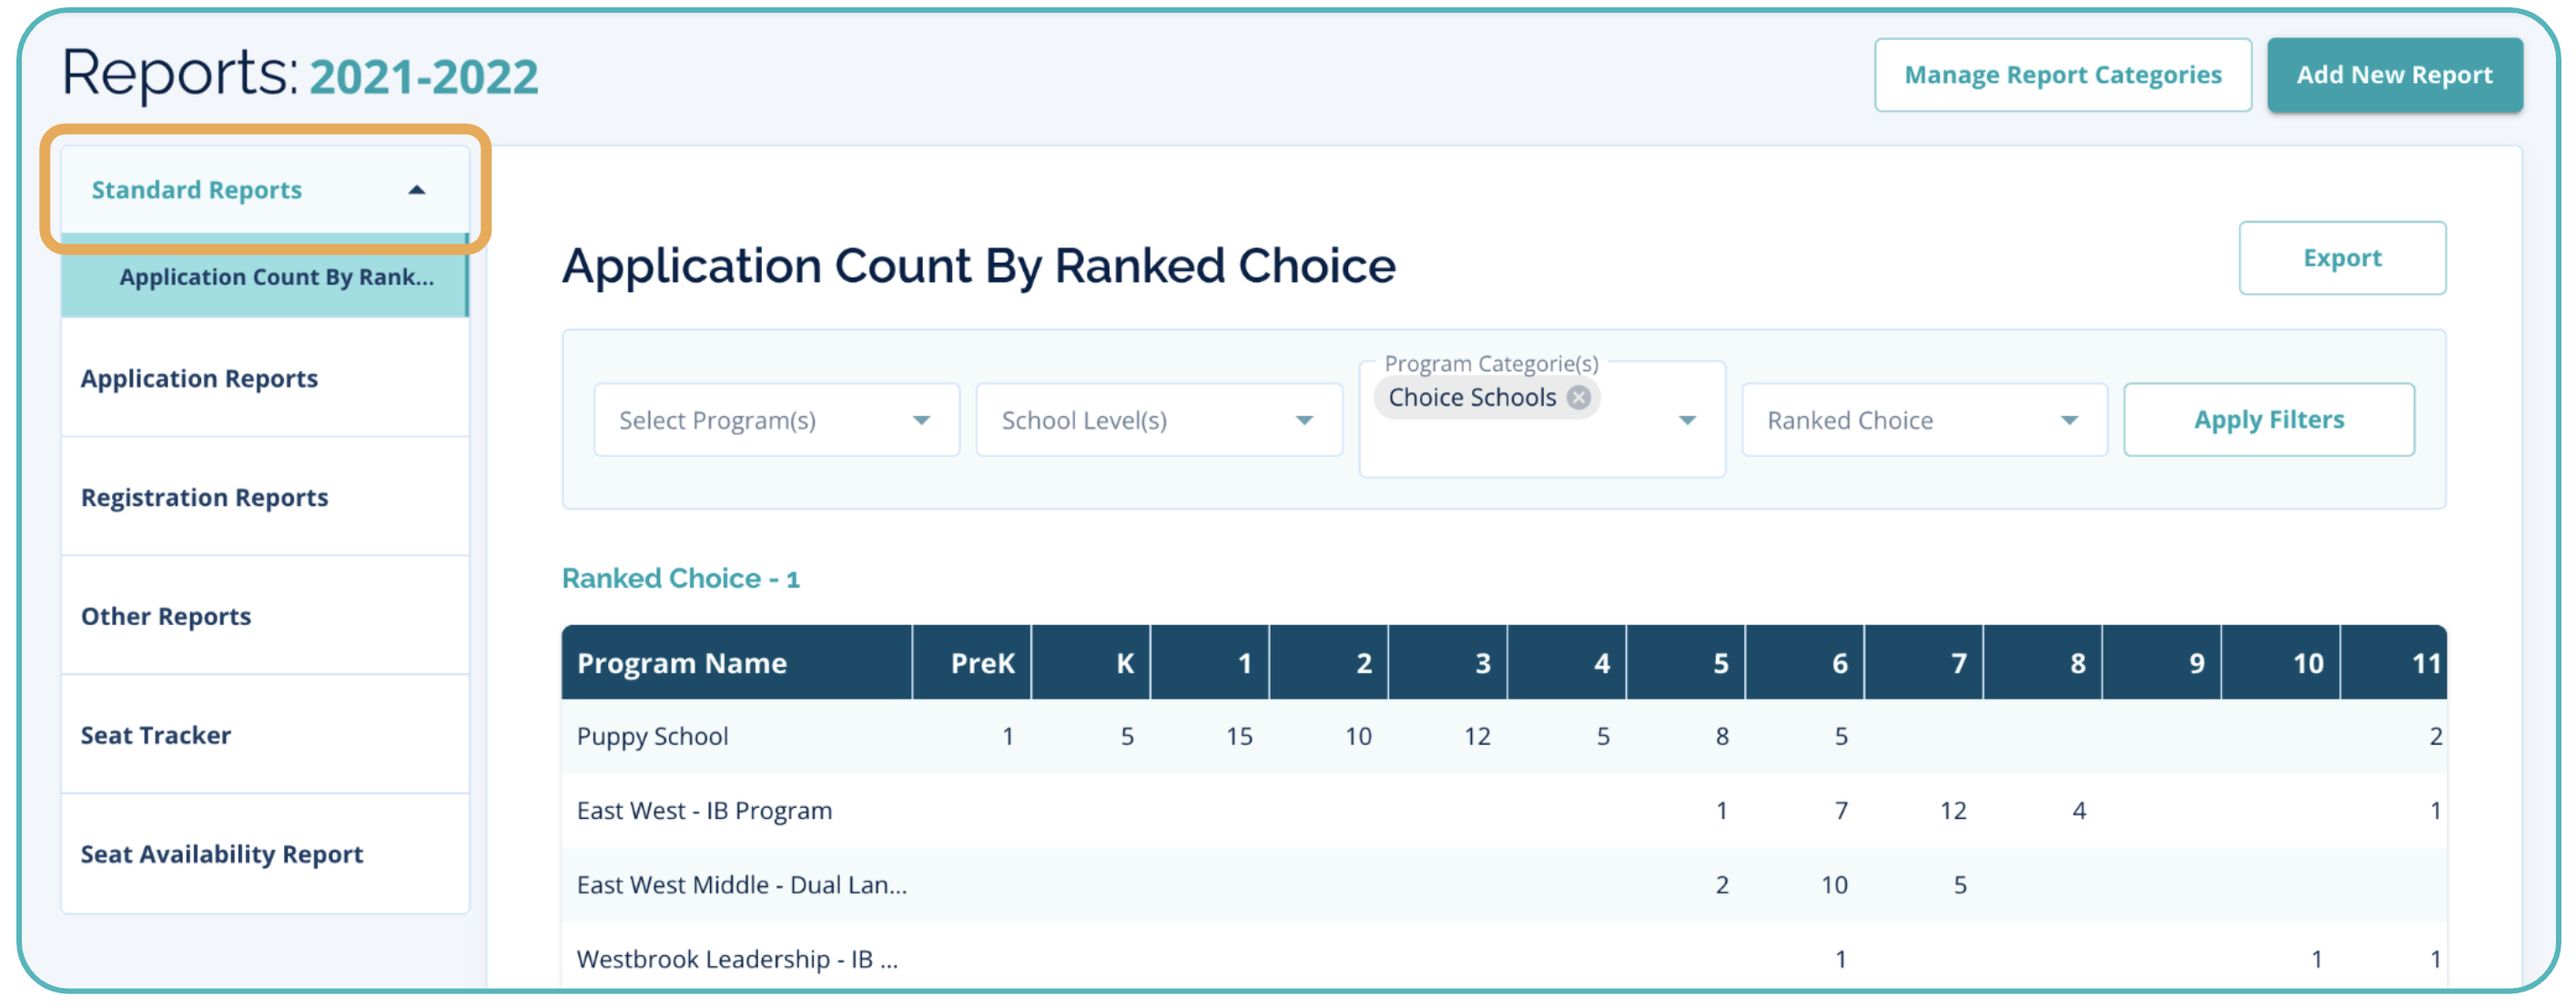Click Add New Report button
The height and width of the screenshot is (1008, 2576).
pos(2393,75)
